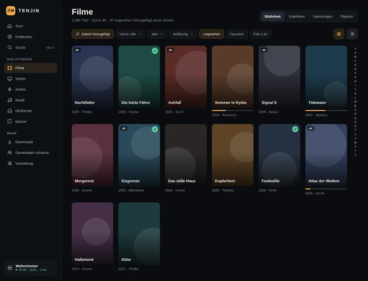Screen dimensions: 368x281
Task: Open the Jahr dropdown
Action: (x=157, y=34)
